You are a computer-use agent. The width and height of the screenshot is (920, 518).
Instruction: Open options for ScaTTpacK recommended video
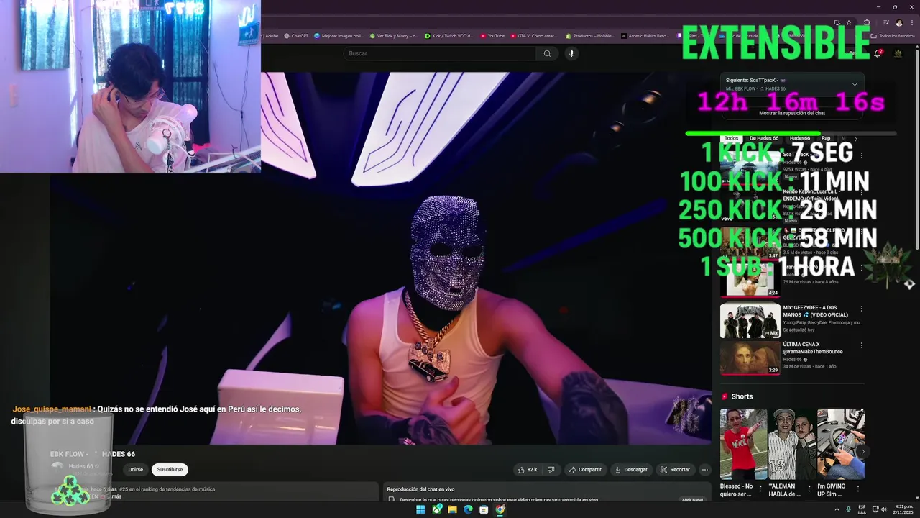[861, 155]
